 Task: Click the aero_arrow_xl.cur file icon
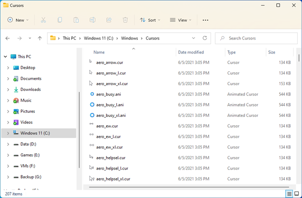click(x=91, y=83)
